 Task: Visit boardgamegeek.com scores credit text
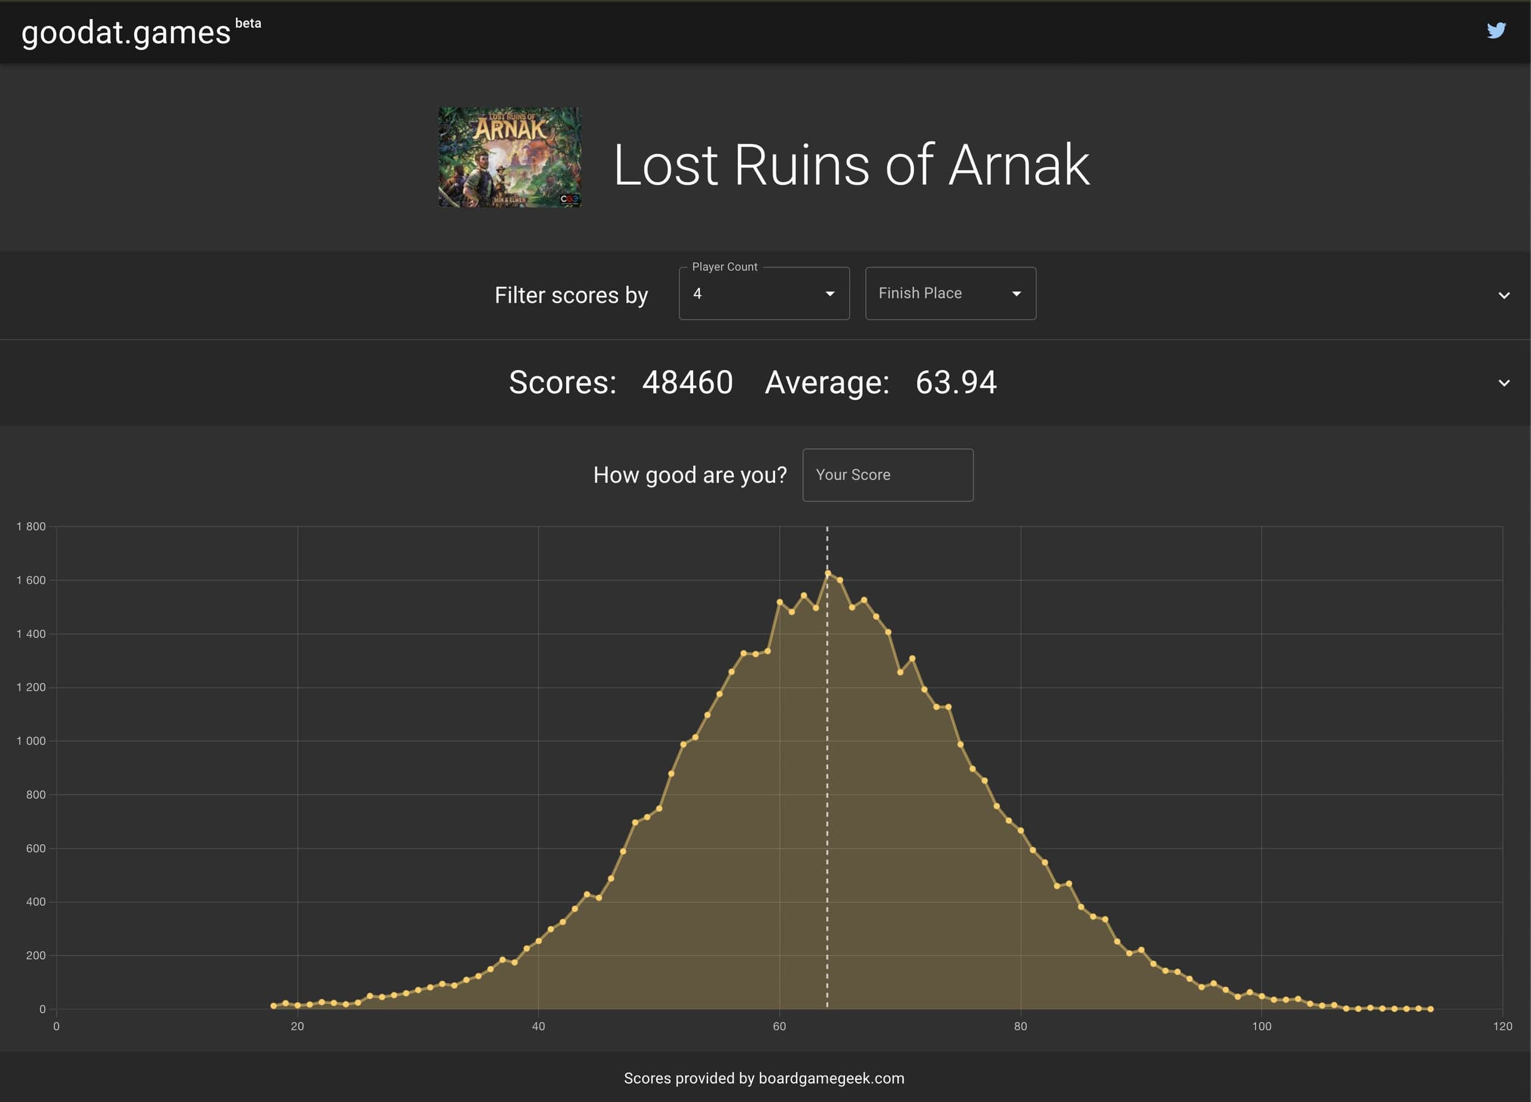[x=764, y=1078]
